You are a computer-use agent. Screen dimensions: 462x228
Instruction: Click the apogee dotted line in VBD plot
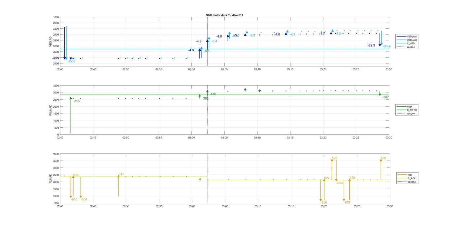point(207,42)
